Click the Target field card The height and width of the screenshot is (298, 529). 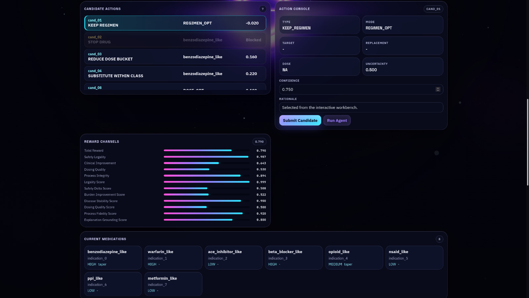pyautogui.click(x=319, y=46)
